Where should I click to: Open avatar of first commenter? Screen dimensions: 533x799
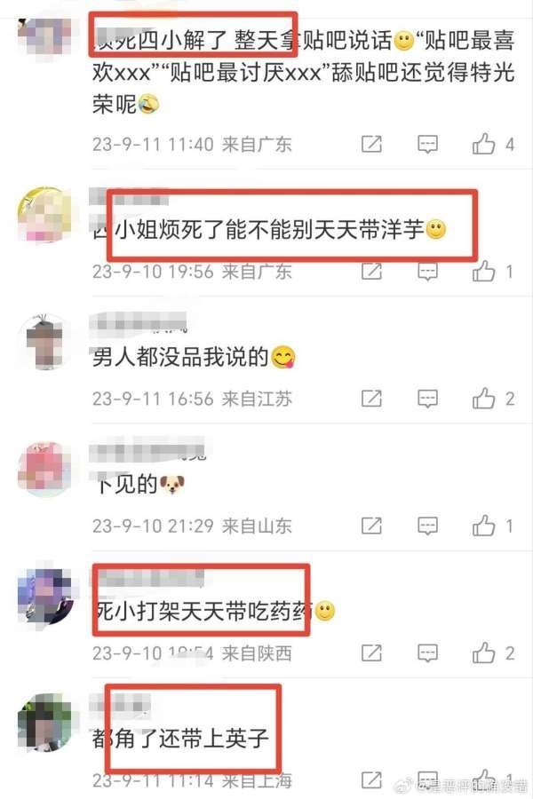click(x=45, y=36)
